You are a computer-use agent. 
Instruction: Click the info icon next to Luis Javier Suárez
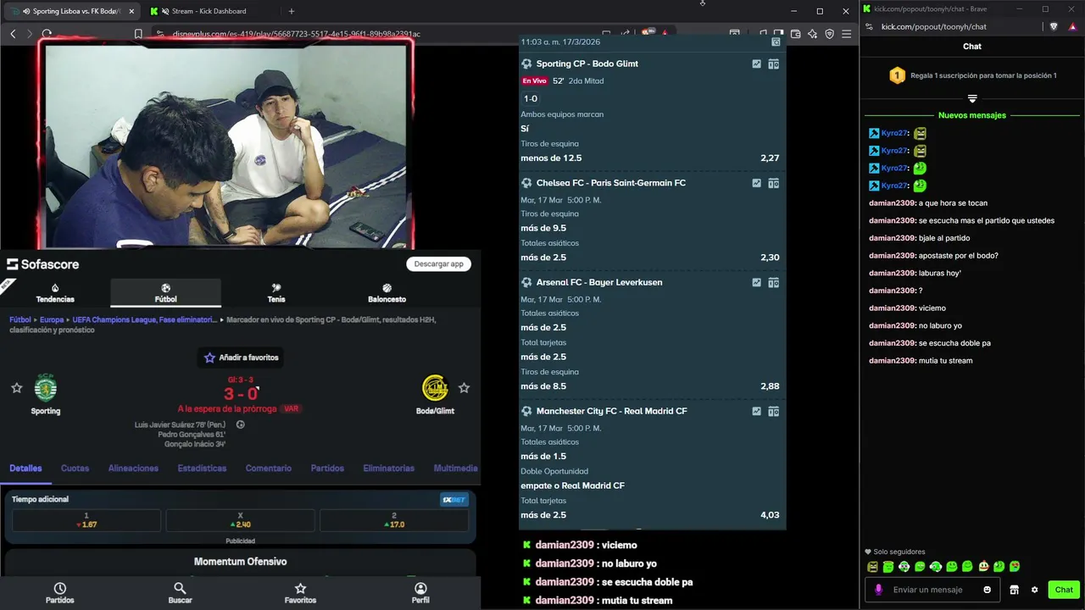241,424
